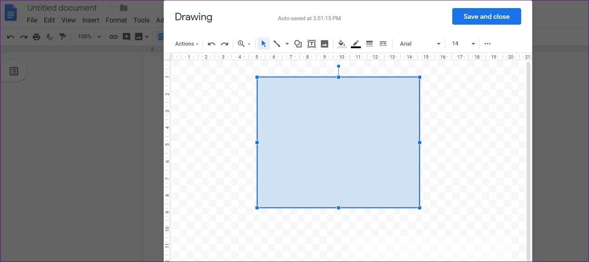The height and width of the screenshot is (262, 589).
Task: Open the fill color picker
Action: coord(342,44)
